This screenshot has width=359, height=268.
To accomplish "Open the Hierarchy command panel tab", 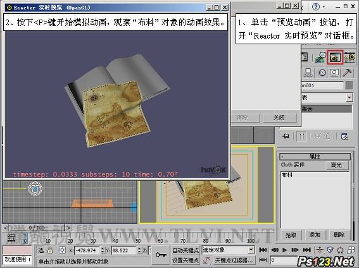I will click(x=308, y=73).
